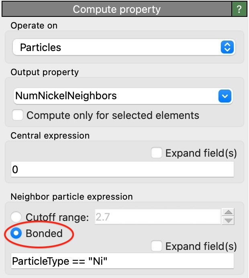The height and width of the screenshot is (278, 249).
Task: Click the Cutoff range value box showing 2.7
Action: click(x=157, y=217)
